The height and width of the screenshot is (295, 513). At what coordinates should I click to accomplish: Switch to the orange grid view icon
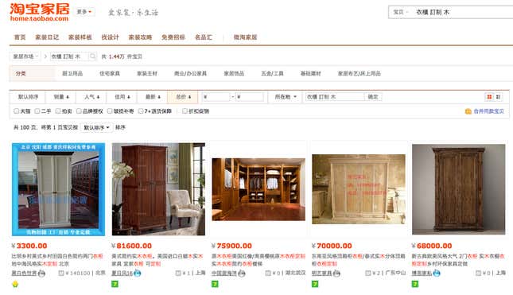[x=489, y=97]
